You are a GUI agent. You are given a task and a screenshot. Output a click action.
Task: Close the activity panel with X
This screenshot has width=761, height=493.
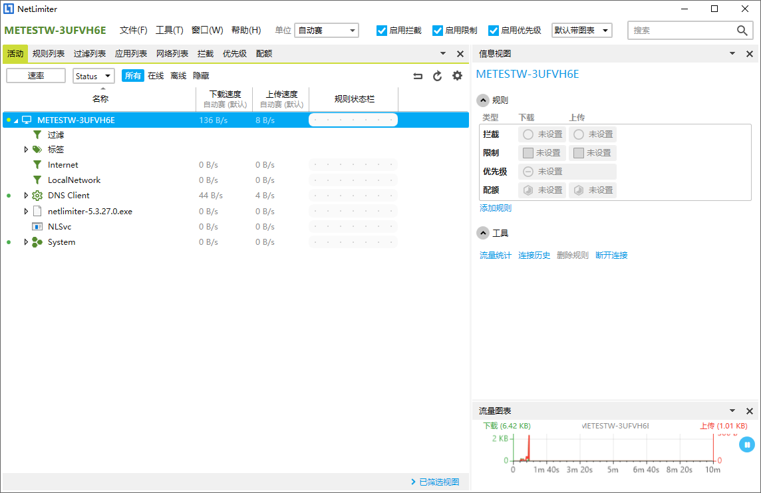click(460, 54)
